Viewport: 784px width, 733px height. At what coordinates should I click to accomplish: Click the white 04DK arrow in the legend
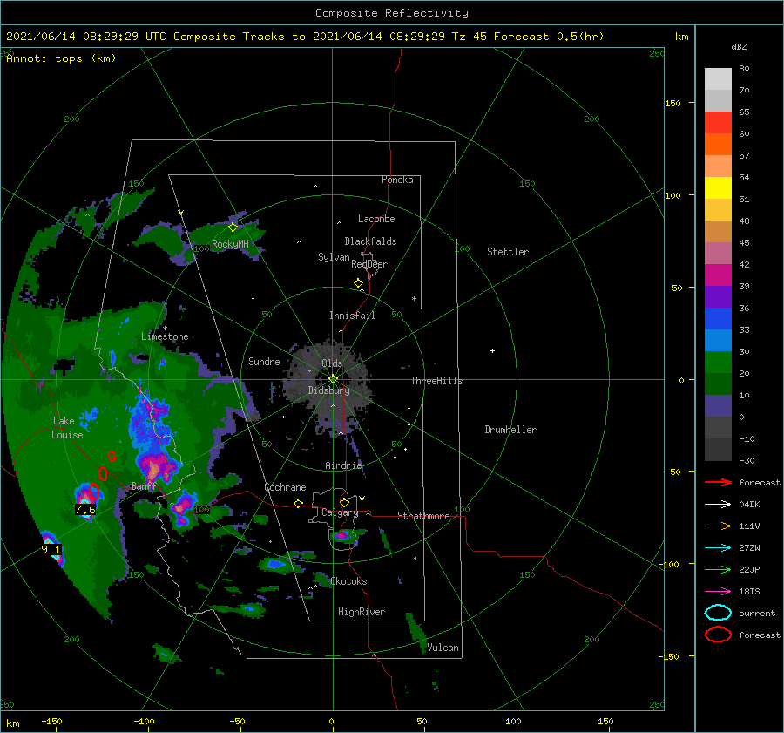click(718, 504)
